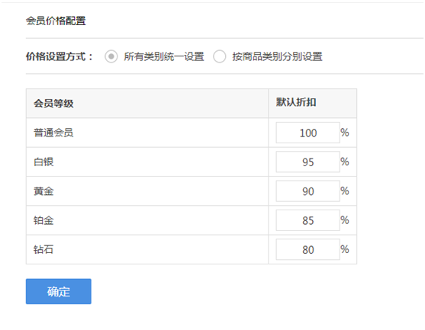Focus the 黄金 discount field showing 90
The height and width of the screenshot is (330, 425).
pyautogui.click(x=308, y=191)
